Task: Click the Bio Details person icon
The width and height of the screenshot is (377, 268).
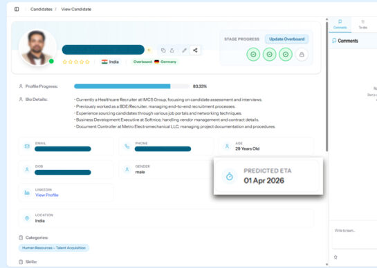Action: click(x=21, y=99)
